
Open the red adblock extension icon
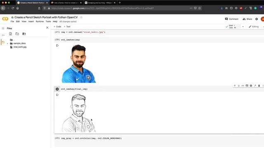(241, 8)
